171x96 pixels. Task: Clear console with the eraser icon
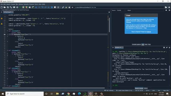click(167, 47)
